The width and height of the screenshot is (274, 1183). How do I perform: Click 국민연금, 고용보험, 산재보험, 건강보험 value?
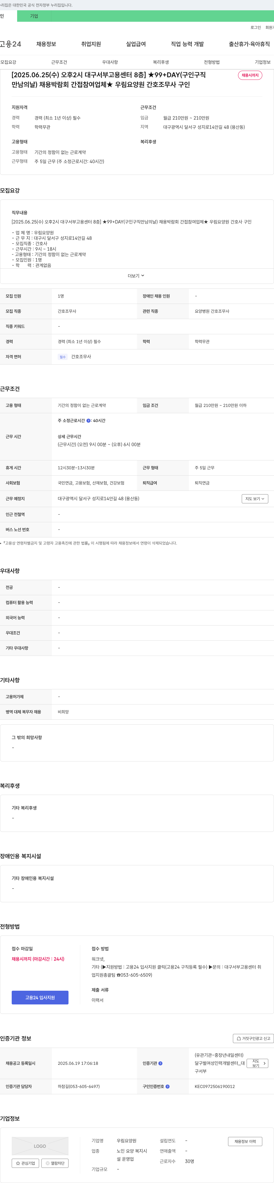[91, 483]
